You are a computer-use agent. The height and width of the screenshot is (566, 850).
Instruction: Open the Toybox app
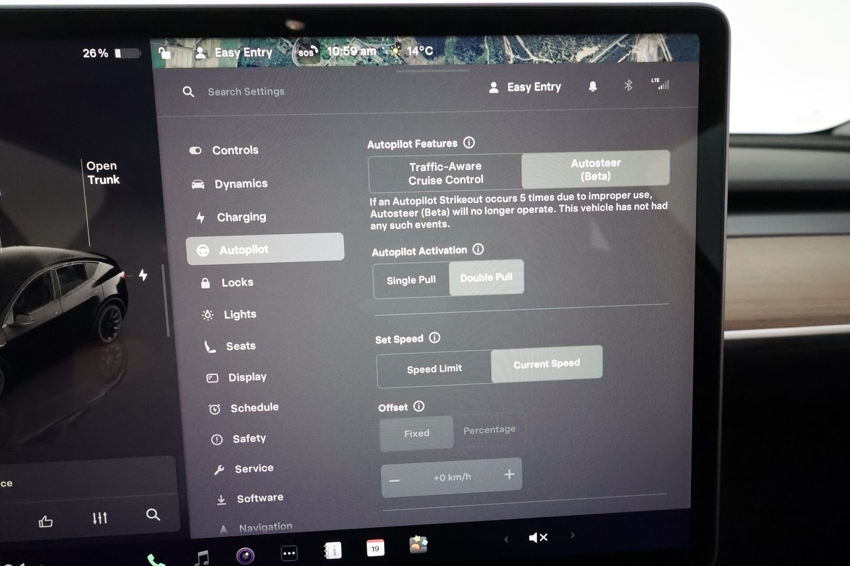[418, 545]
